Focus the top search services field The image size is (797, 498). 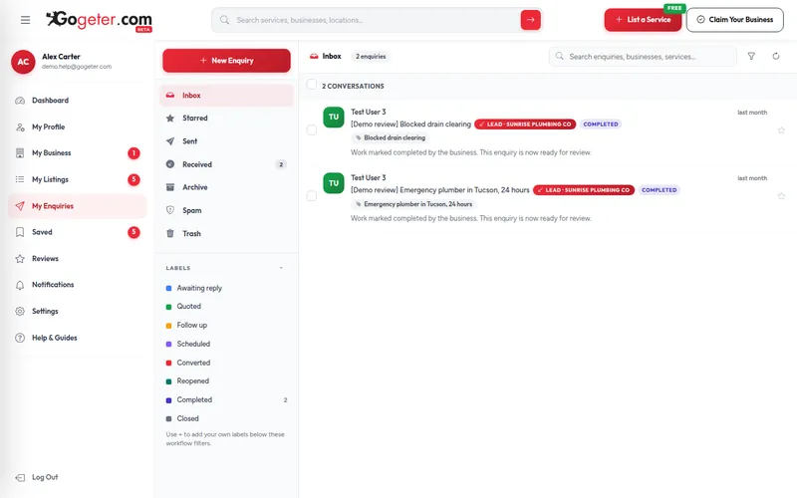(x=377, y=20)
